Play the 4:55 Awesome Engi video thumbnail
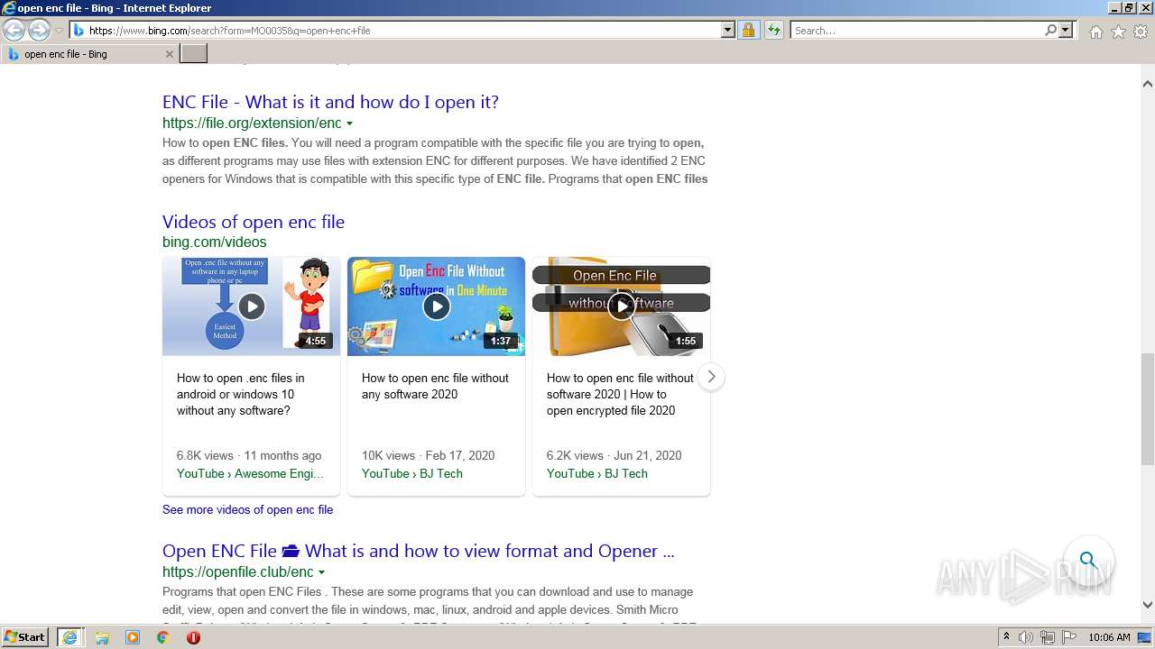 coord(252,306)
